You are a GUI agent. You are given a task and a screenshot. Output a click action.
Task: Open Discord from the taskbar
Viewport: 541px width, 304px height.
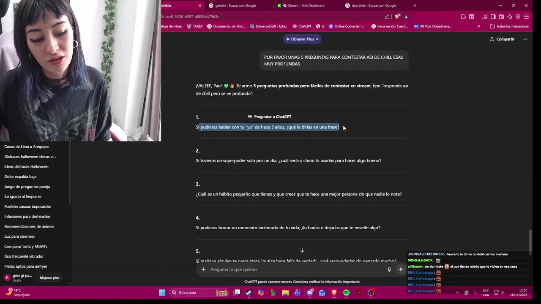click(x=310, y=293)
